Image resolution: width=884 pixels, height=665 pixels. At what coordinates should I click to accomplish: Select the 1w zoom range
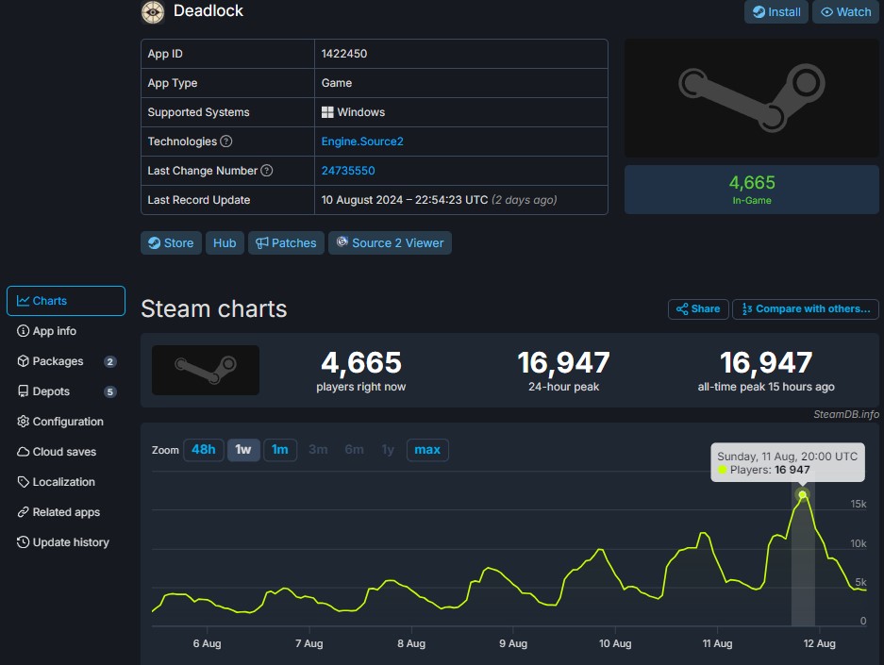coord(243,450)
